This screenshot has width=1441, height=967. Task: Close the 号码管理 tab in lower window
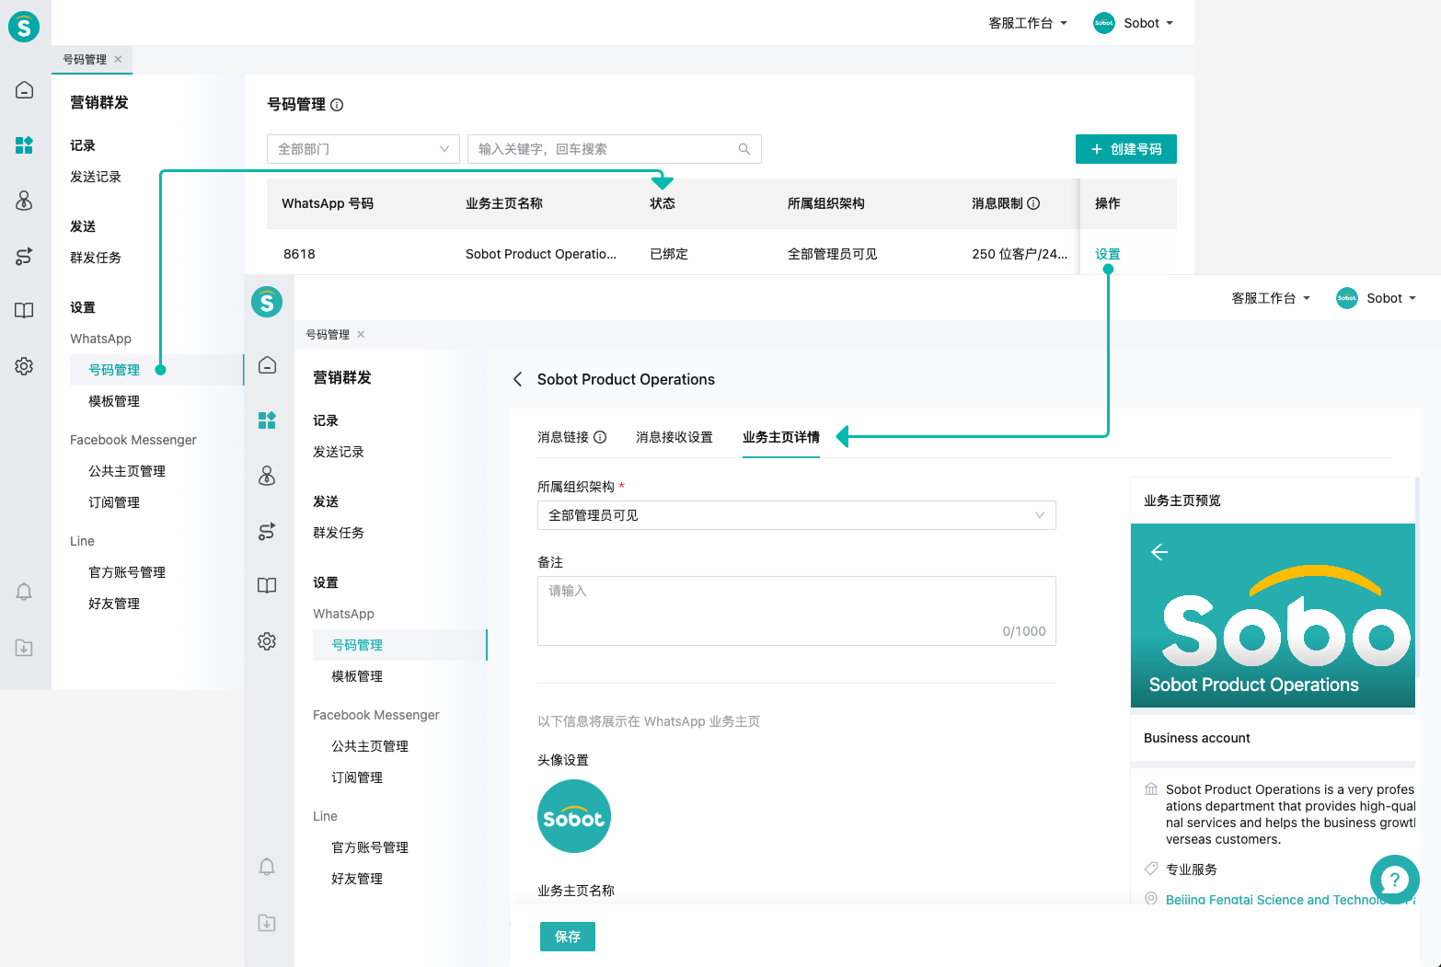[361, 334]
